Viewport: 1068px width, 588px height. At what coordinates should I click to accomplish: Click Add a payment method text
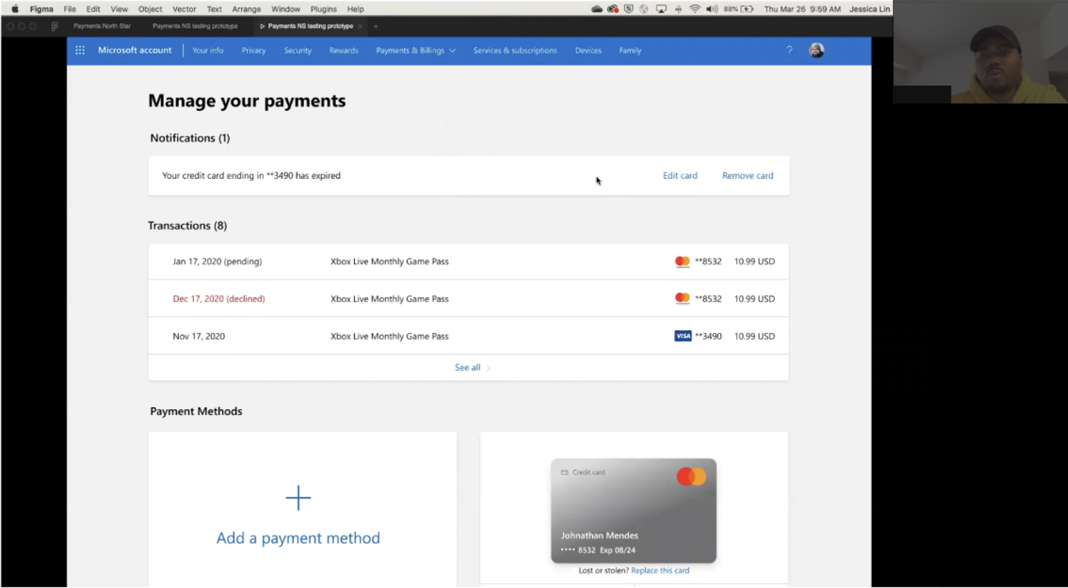[x=298, y=538]
